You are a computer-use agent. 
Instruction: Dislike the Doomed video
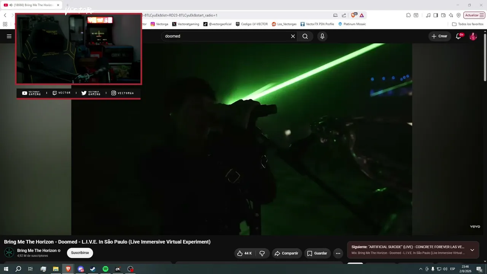[x=262, y=253]
